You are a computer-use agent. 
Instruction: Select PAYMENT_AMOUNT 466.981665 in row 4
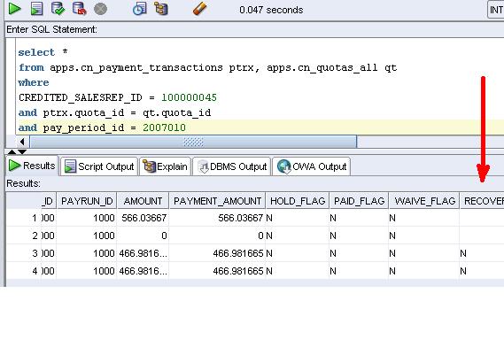pos(217,271)
